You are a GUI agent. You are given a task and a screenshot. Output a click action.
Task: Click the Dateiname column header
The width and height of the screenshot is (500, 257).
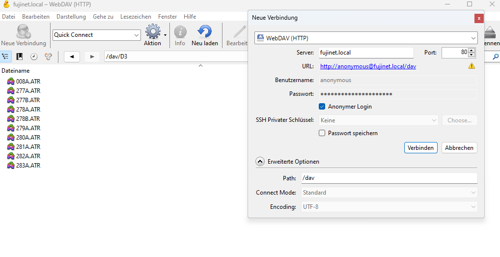(x=15, y=71)
